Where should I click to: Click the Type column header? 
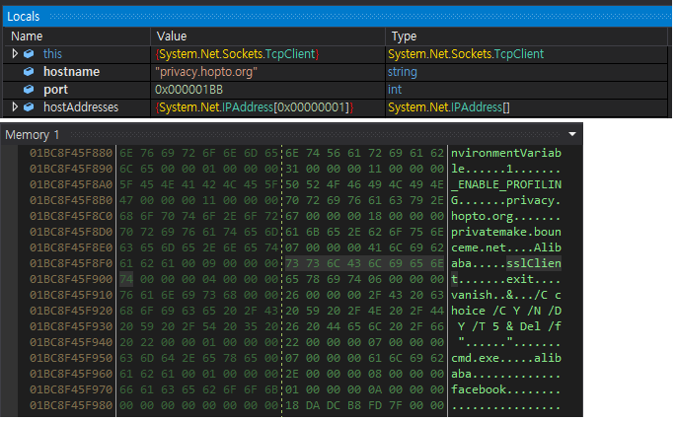[404, 36]
